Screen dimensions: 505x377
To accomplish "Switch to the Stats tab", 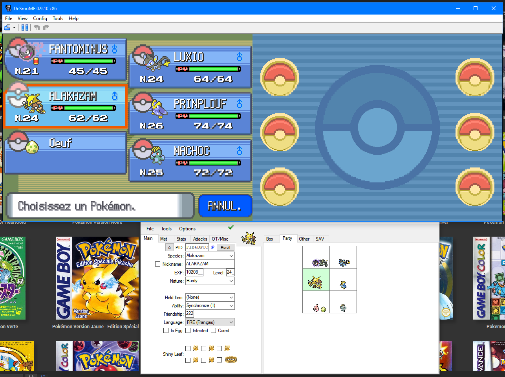I will point(181,239).
